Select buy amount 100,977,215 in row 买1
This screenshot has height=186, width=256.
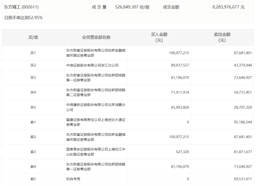(179, 53)
